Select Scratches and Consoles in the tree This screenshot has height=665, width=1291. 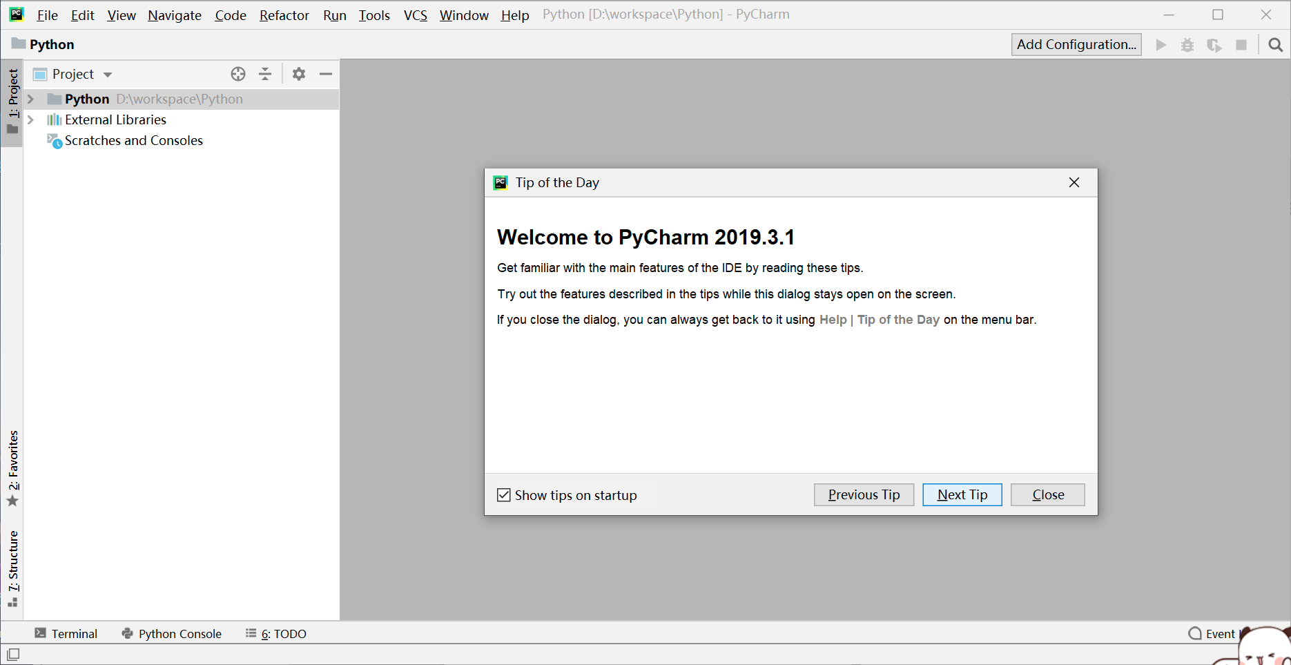tap(133, 140)
